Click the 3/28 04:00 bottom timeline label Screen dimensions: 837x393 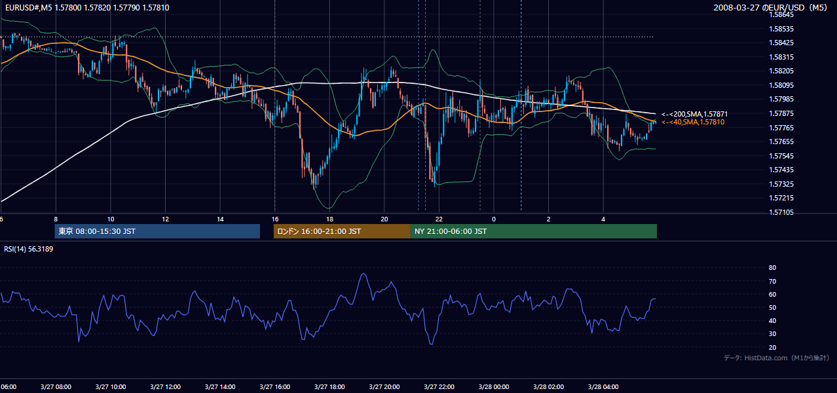(x=604, y=386)
